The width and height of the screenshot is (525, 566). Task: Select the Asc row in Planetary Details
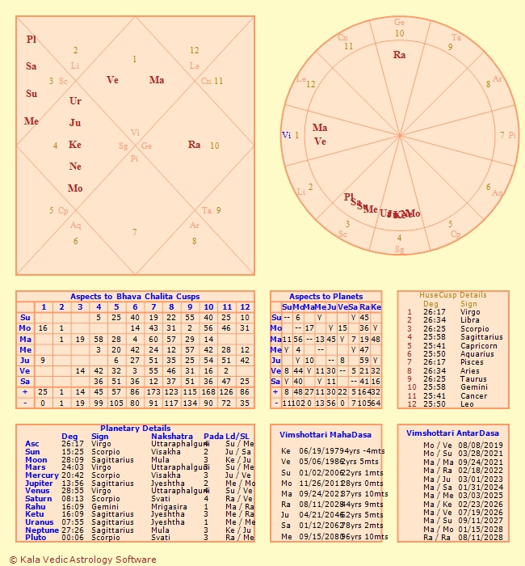139,444
